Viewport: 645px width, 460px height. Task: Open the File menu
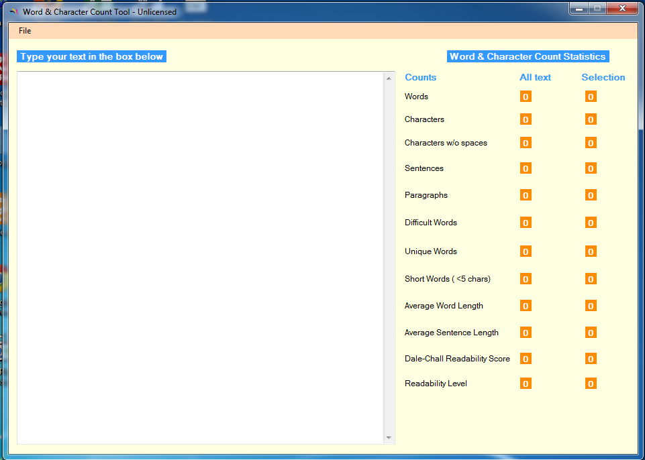coord(25,31)
